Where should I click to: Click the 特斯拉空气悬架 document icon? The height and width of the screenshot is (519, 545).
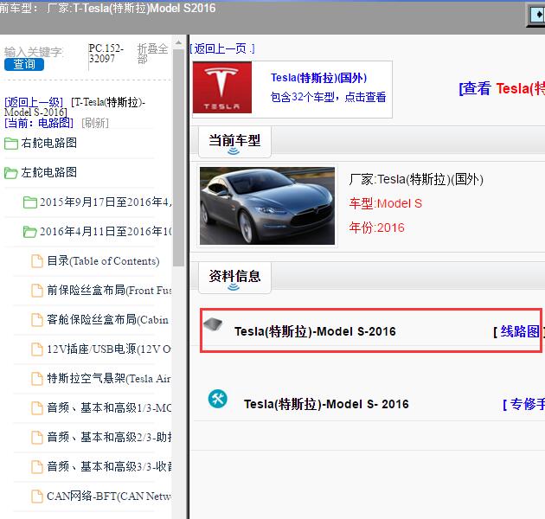(x=37, y=379)
